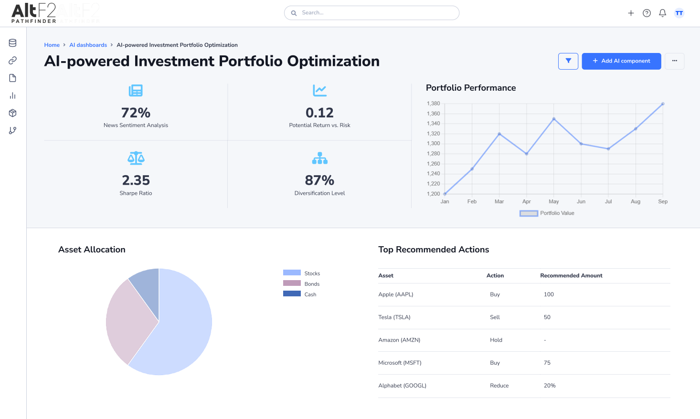The width and height of the screenshot is (700, 419).
Task: Click the hierarchy Diversification Level icon
Action: pyautogui.click(x=319, y=158)
